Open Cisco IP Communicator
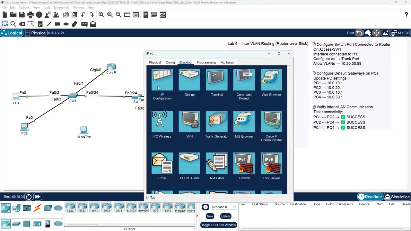Screen dimensions: 411x231 pos(271,126)
